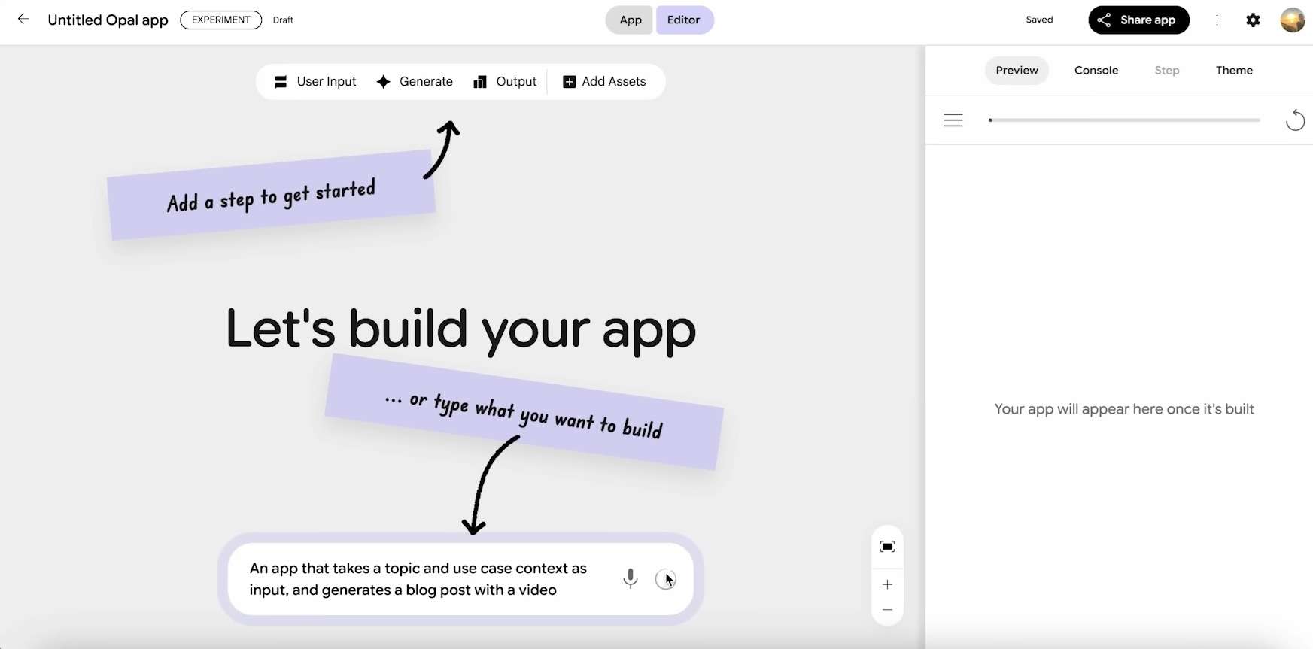Open the settings gear
1313x649 pixels.
pyautogui.click(x=1253, y=20)
